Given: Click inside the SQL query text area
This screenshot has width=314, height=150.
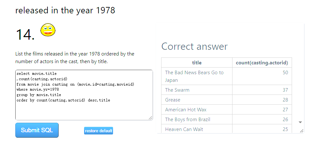Looking at the screenshot, I should (84, 95).
